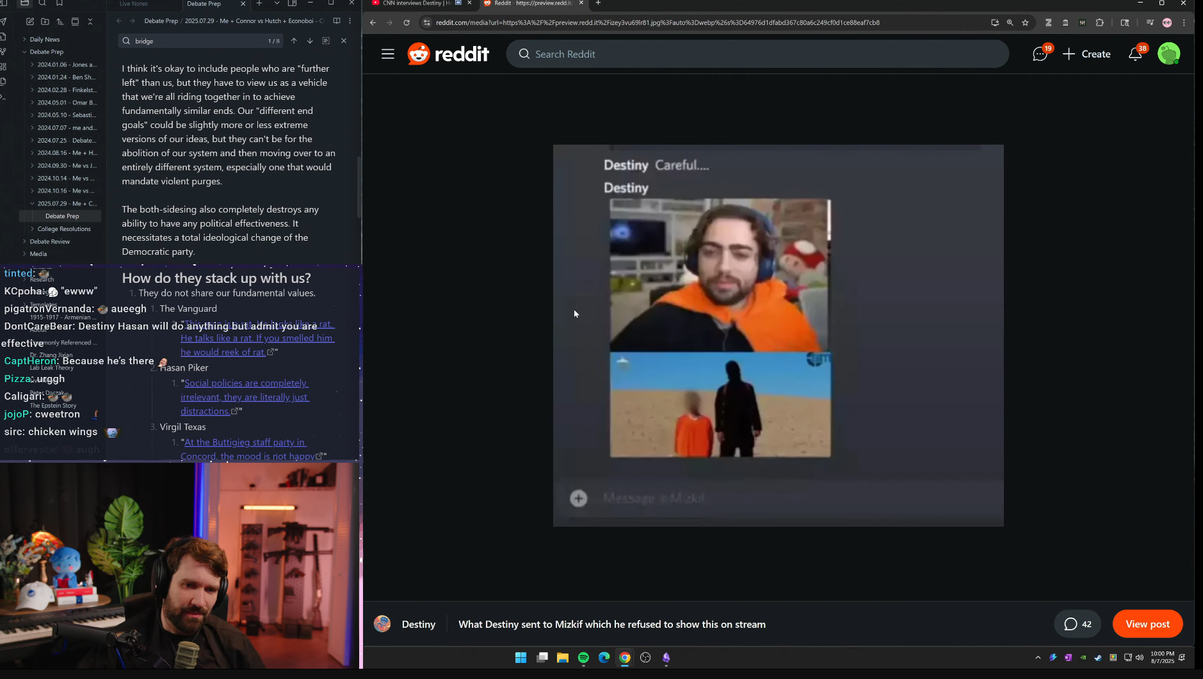Switch to CNN interviews Destiny Chrome tab

click(417, 3)
